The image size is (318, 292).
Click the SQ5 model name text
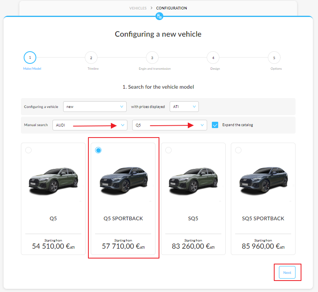[193, 218]
